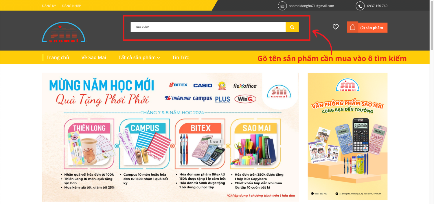Click the Văn Phòng Phẩm Sao Mai side banner
Image resolution: width=434 pixels, height=217 pixels.
347,137
